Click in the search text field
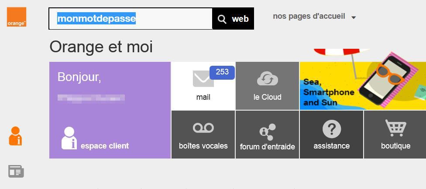Screen dimensions: 426x189 coord(131,19)
